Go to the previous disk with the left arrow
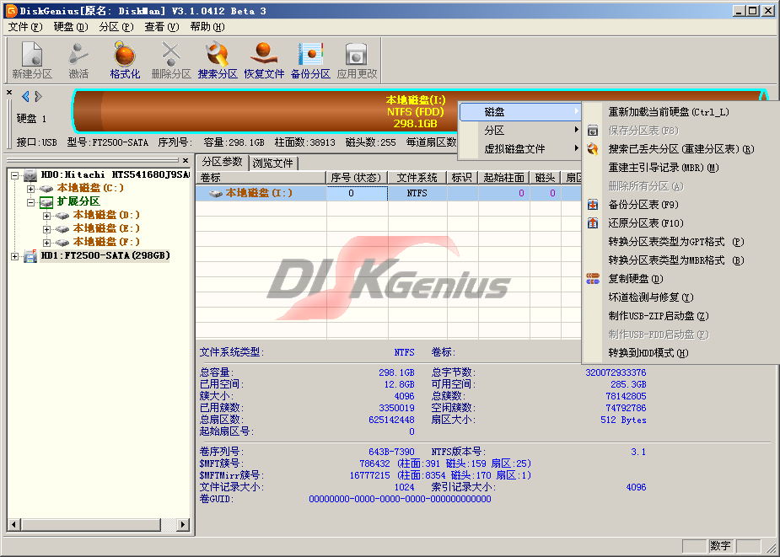780x557 pixels. [25, 96]
